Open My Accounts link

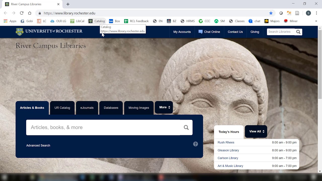182,32
